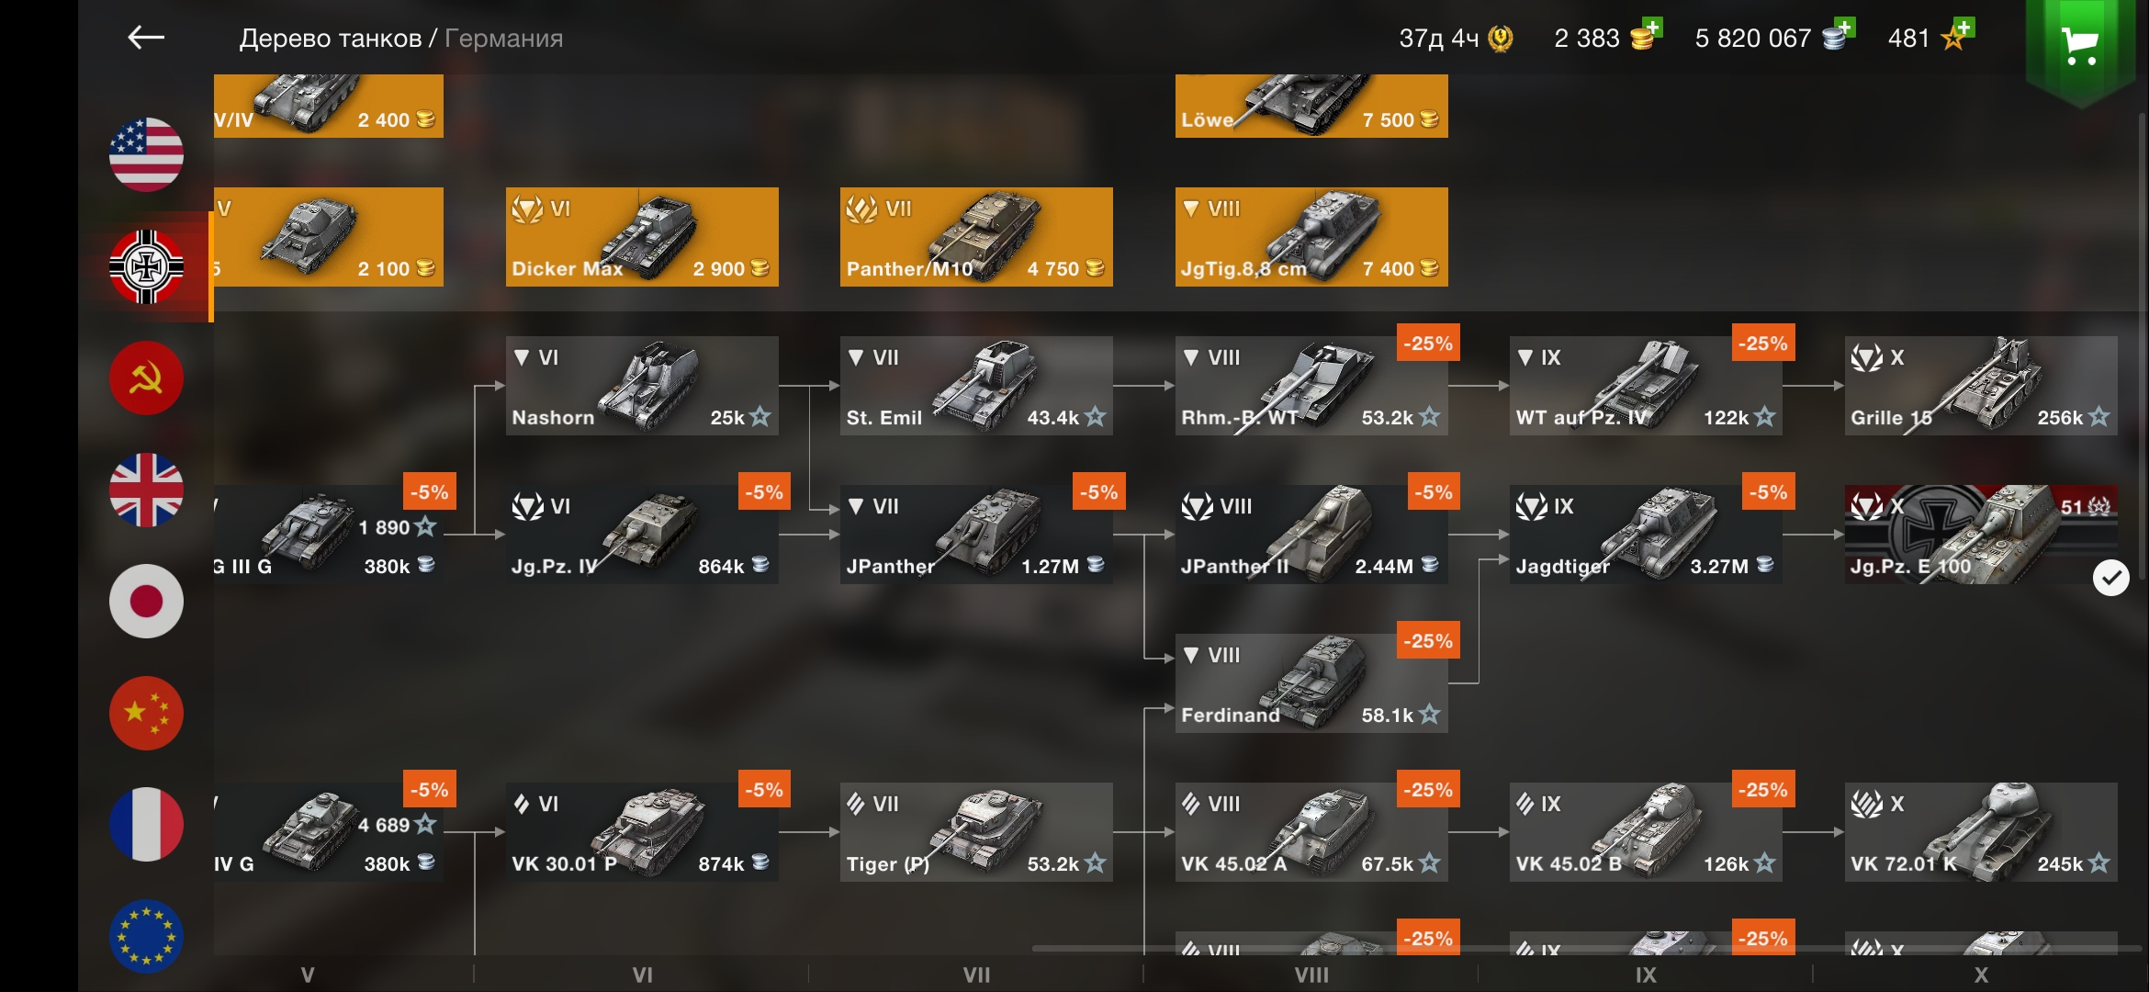
Task: Select the European Union flag nation
Action: 146,936
